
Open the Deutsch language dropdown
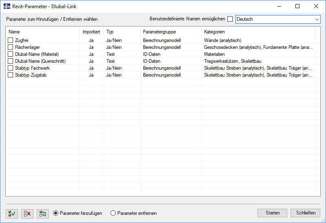pyautogui.click(x=278, y=19)
